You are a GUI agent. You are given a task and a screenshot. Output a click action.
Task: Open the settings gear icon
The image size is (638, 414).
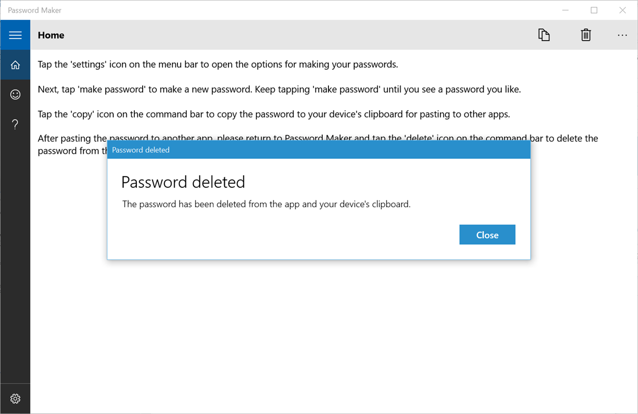(15, 399)
